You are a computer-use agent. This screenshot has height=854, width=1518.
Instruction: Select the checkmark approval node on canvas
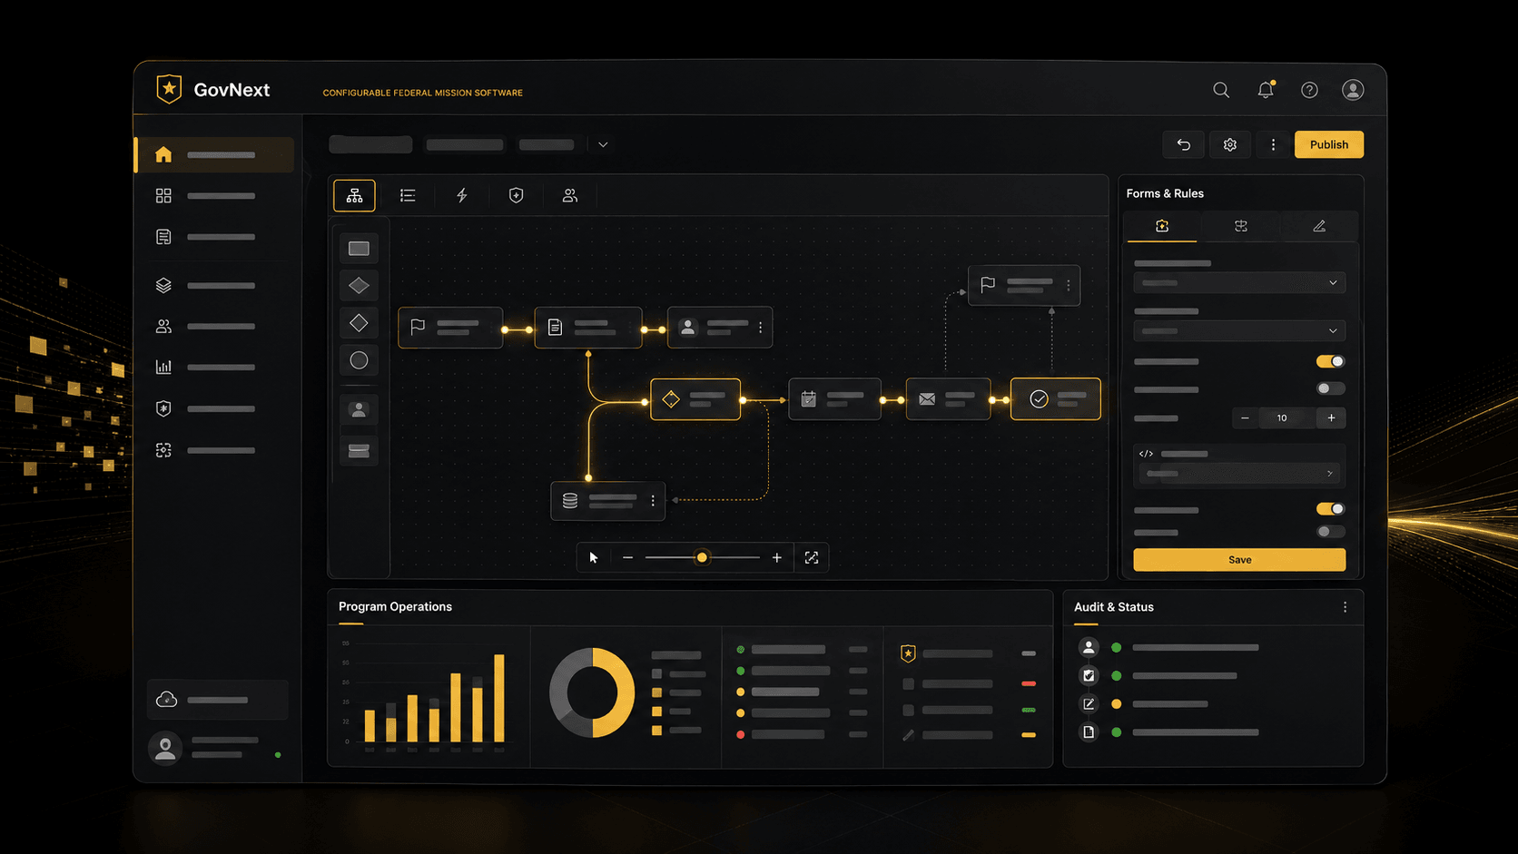[x=1056, y=399]
